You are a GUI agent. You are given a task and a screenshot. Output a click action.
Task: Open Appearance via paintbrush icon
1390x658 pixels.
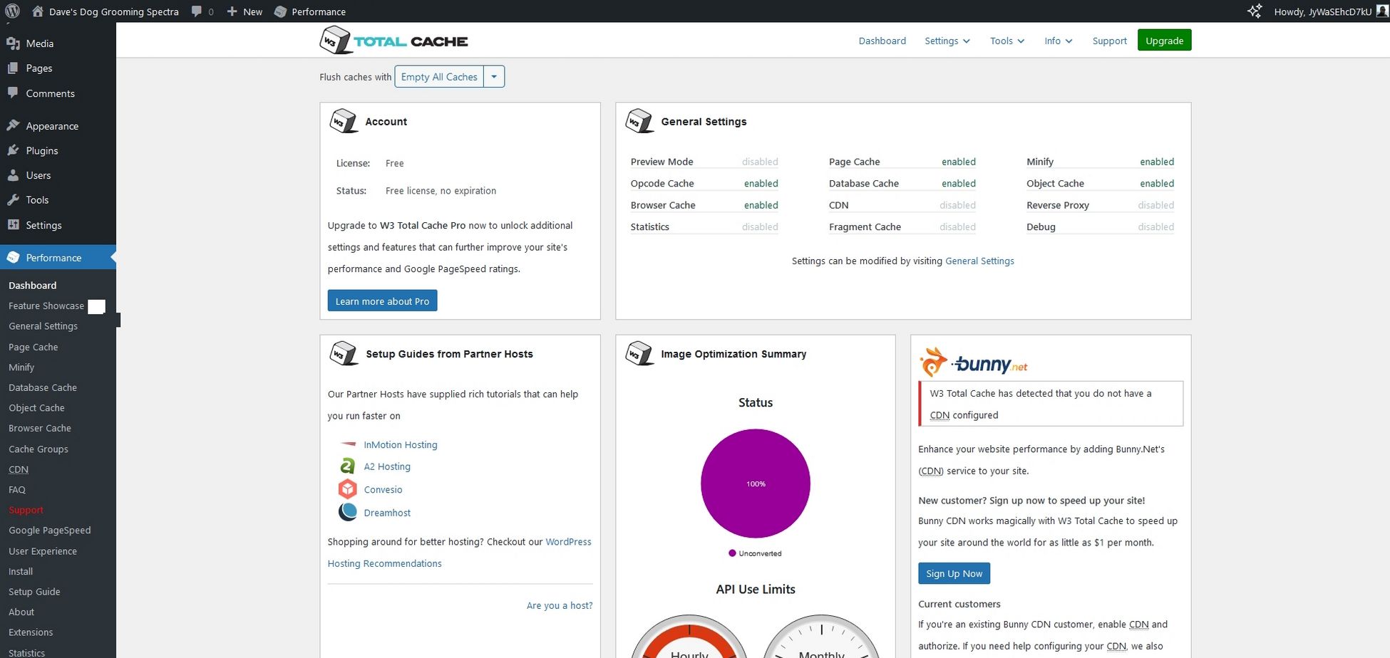point(13,125)
